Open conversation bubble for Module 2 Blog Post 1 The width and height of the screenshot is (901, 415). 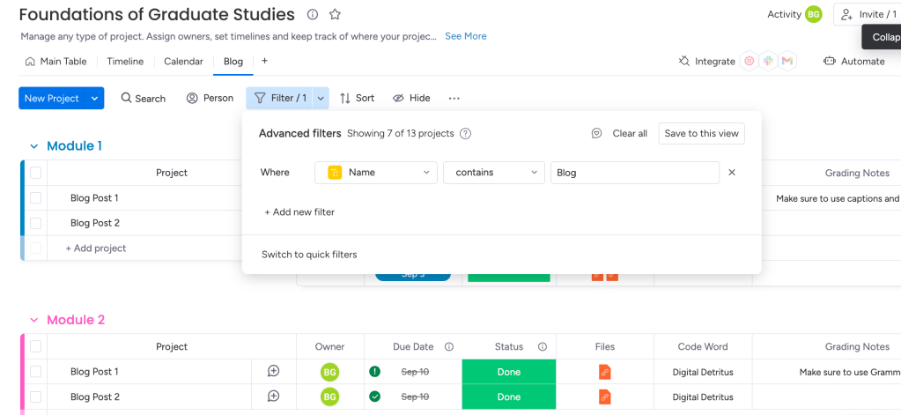(273, 372)
